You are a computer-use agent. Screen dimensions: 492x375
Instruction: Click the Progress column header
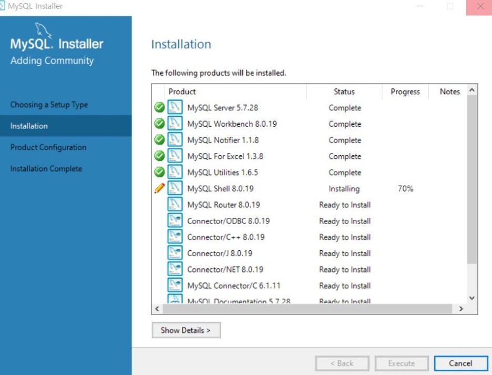point(405,92)
